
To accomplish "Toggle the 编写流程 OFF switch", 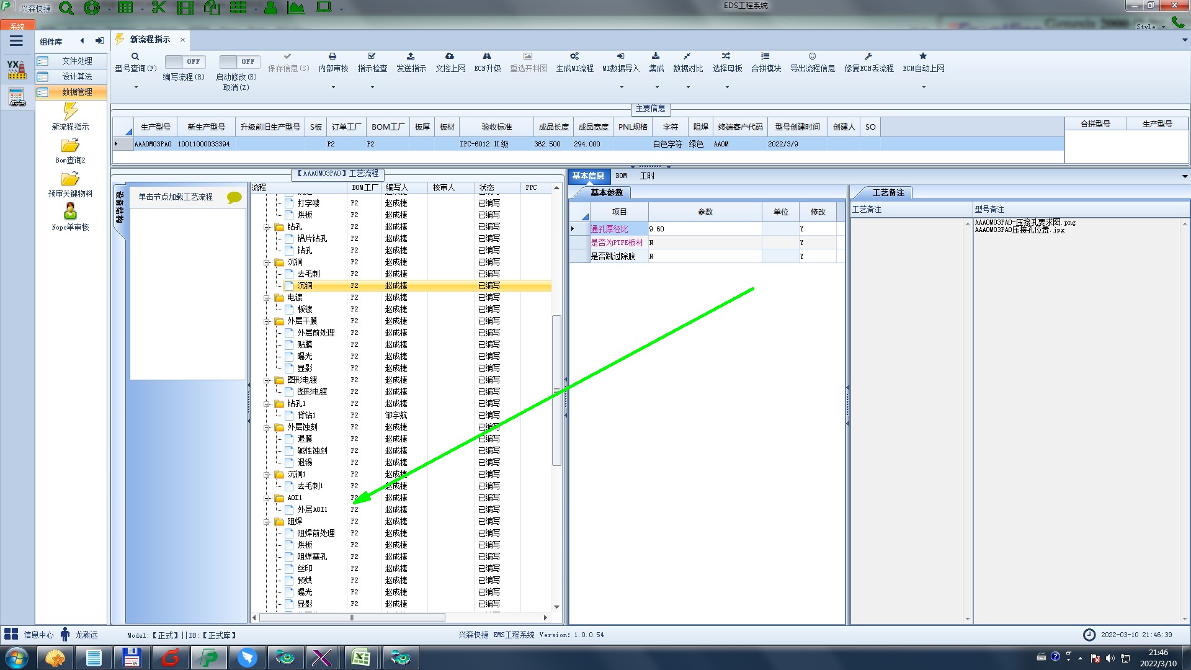I will [x=183, y=61].
